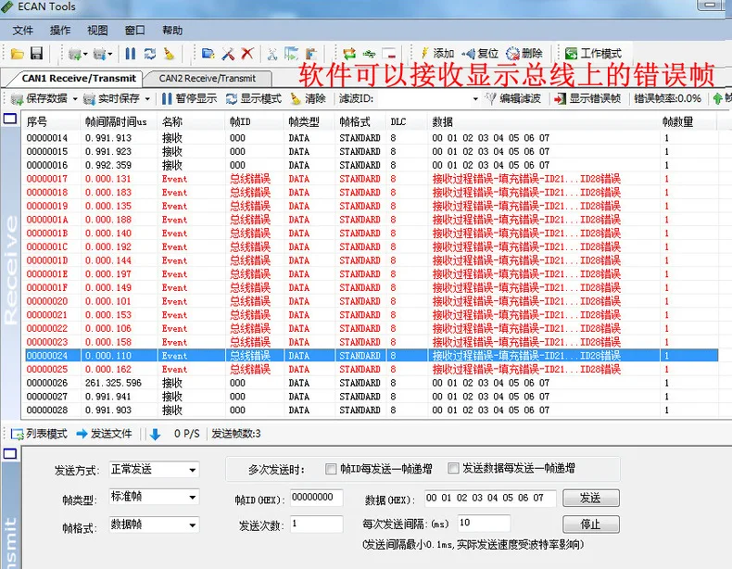Click the folder-with-arrow device icon
Image resolution: width=732 pixels, height=569 pixels.
coord(208,54)
